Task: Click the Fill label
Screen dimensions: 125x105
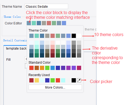Action: (x=8, y=60)
